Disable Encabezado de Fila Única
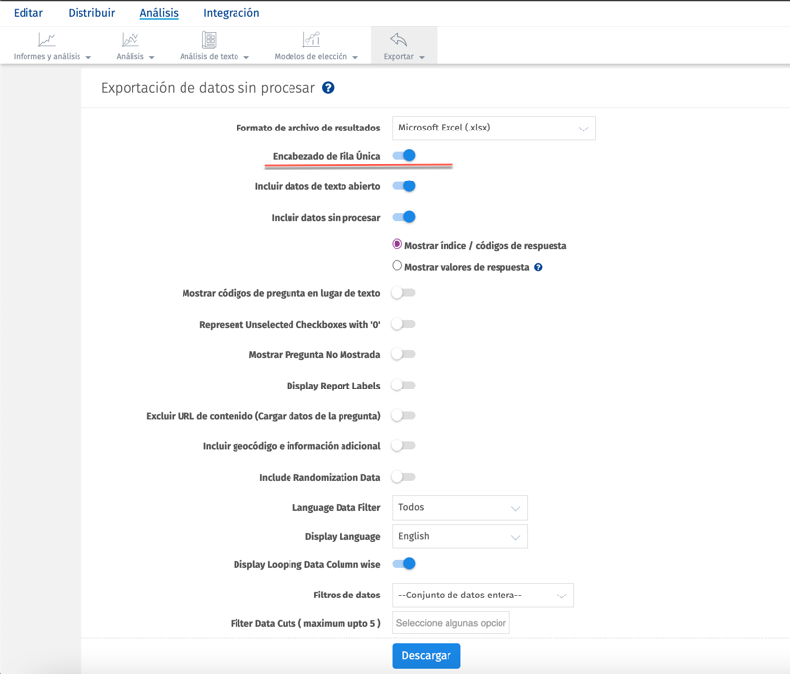 click(x=402, y=156)
